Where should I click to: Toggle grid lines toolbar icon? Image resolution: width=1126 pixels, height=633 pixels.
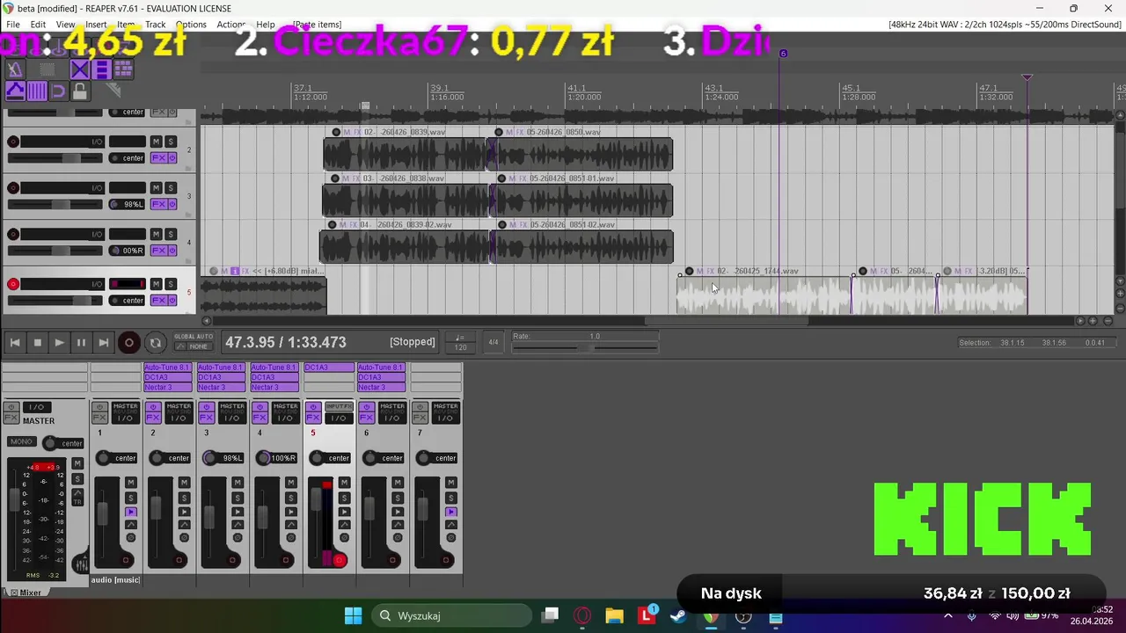37,91
